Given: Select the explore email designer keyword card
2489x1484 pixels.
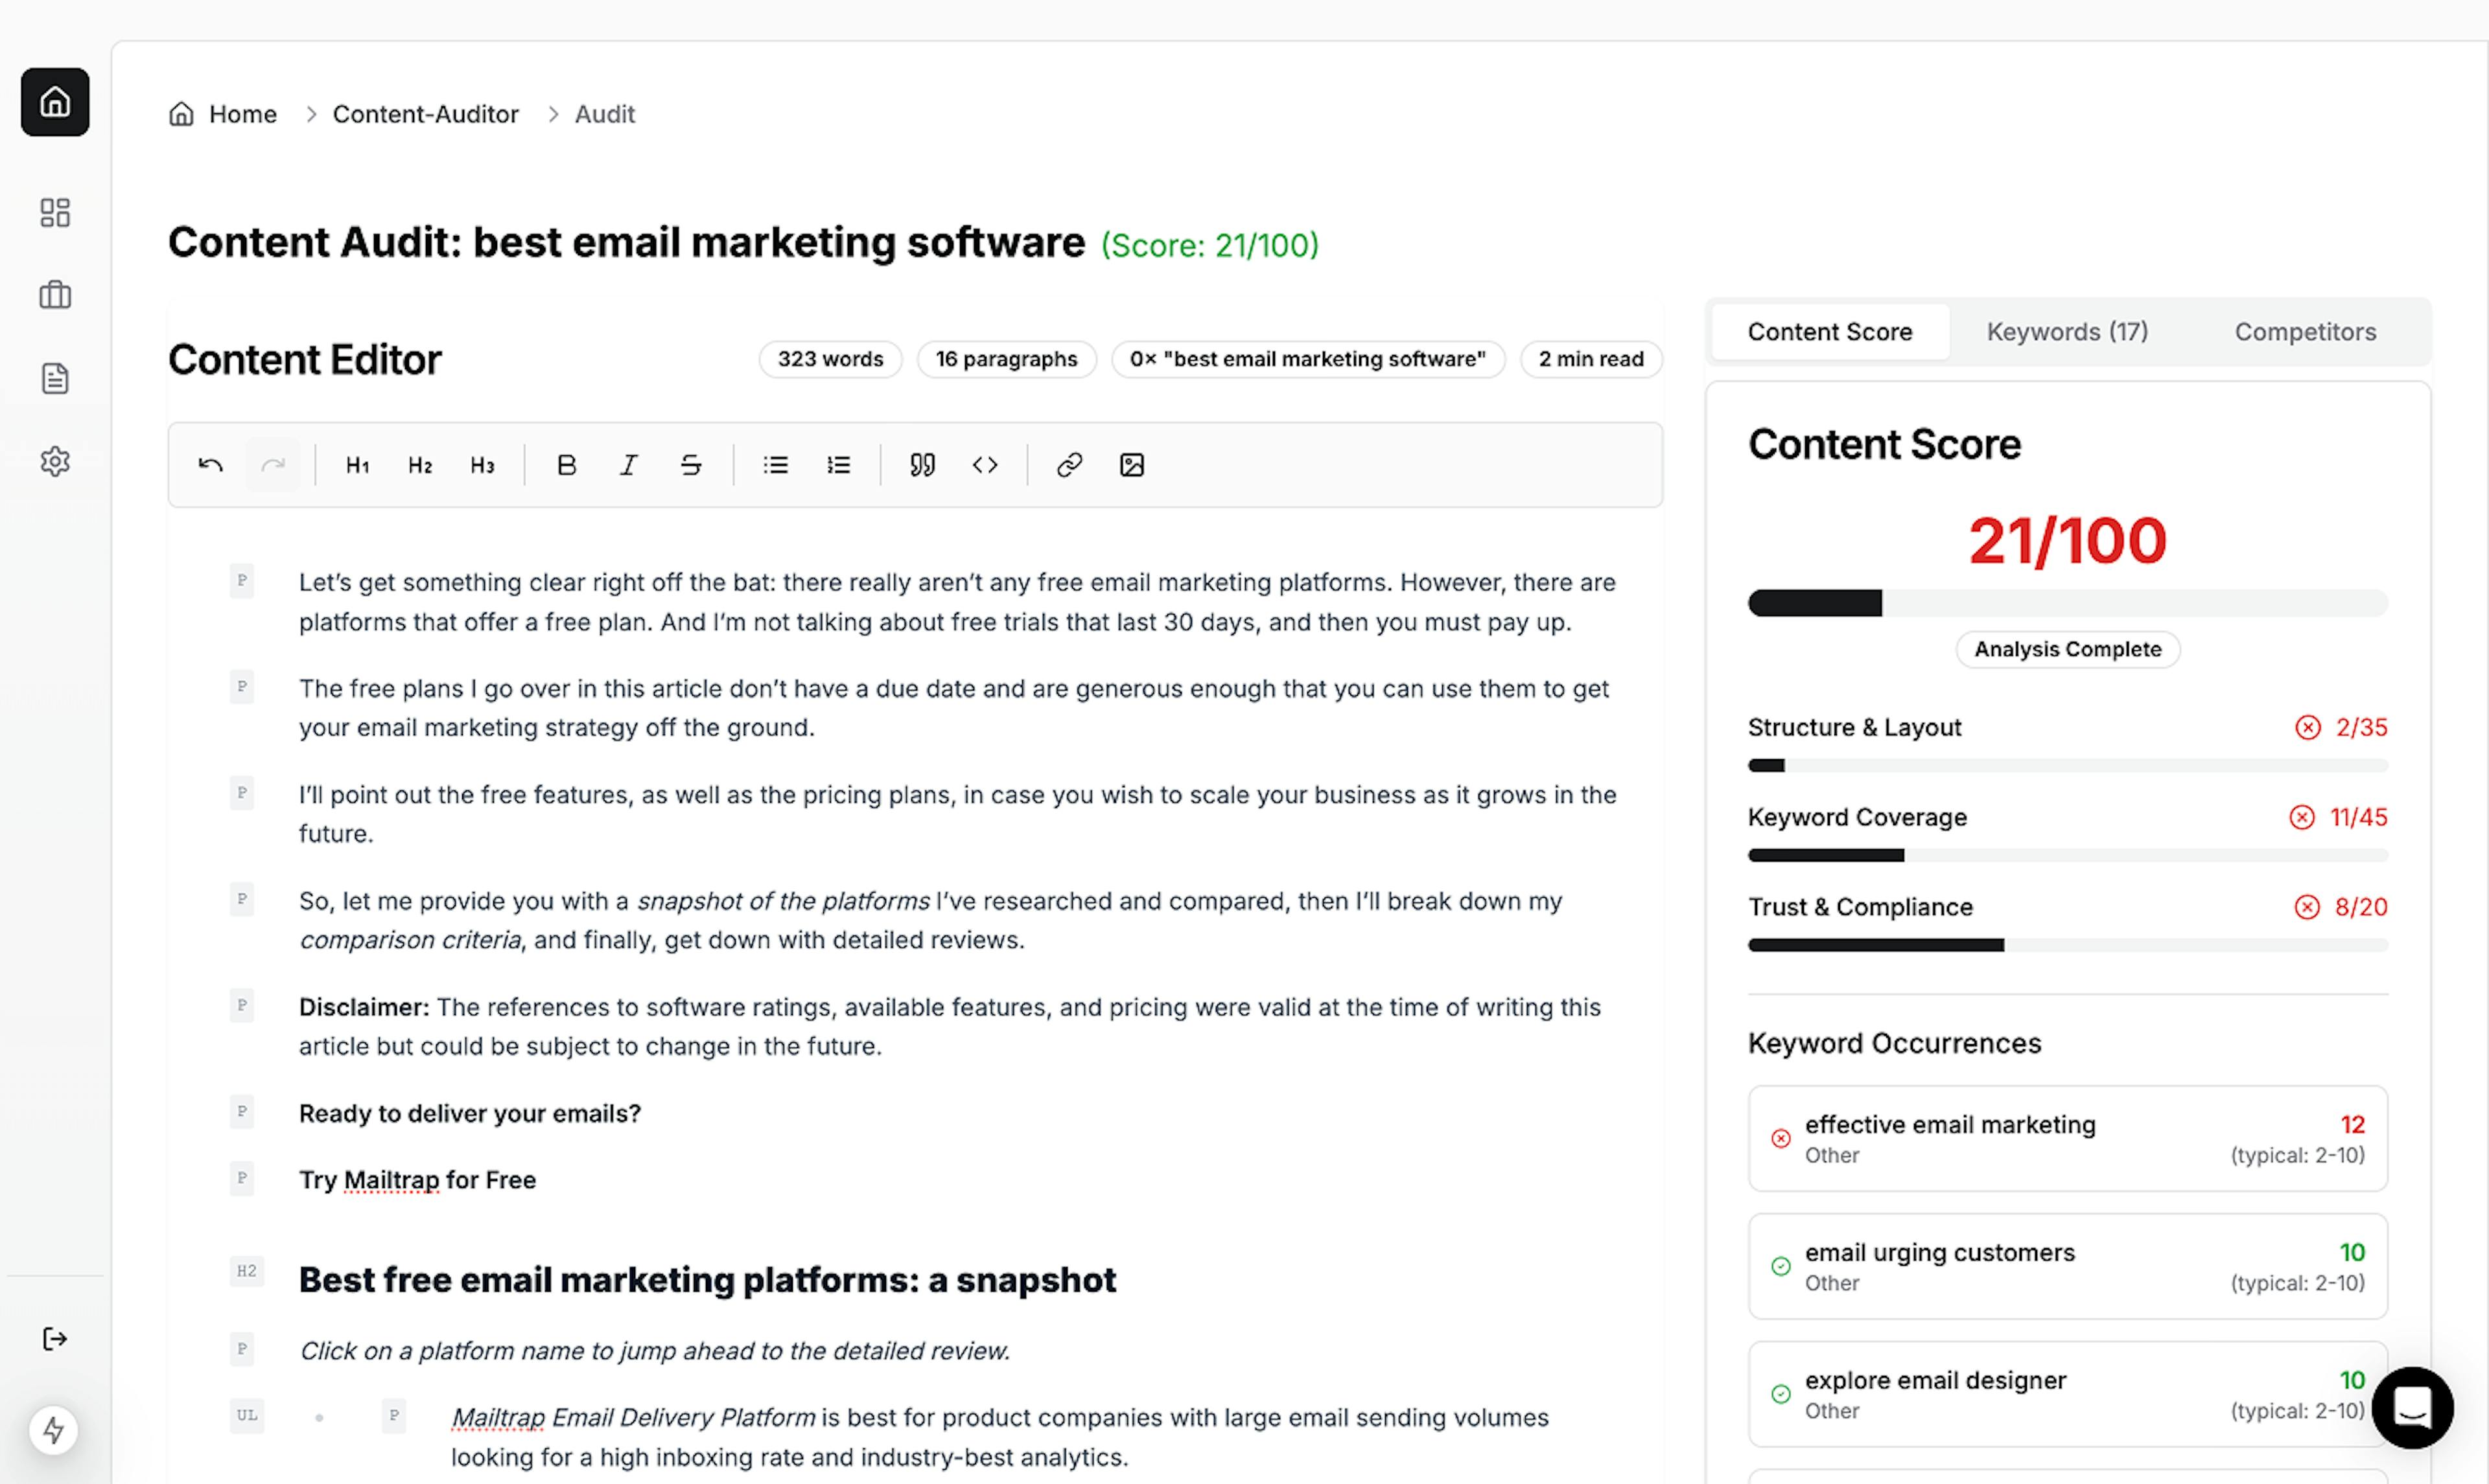Looking at the screenshot, I should tap(2068, 1395).
